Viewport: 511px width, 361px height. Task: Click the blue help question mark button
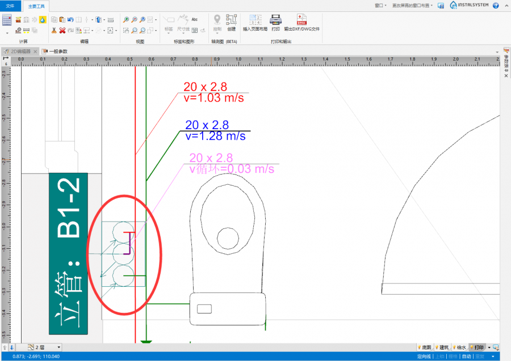click(x=496, y=5)
